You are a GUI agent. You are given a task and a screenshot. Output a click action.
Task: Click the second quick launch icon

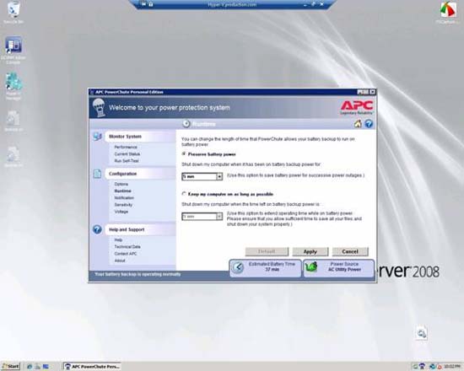[38, 367]
